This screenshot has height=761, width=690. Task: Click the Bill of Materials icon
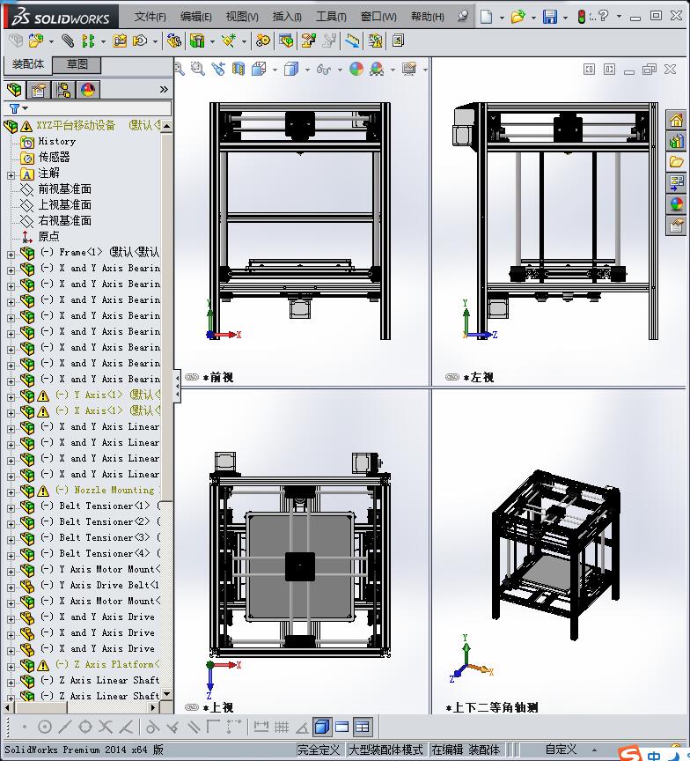[x=286, y=41]
